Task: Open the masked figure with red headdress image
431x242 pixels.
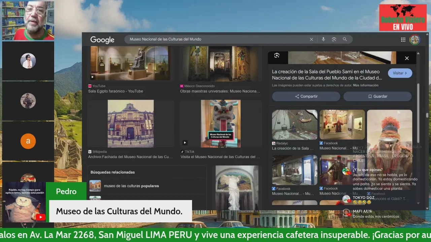Action: (x=390, y=150)
